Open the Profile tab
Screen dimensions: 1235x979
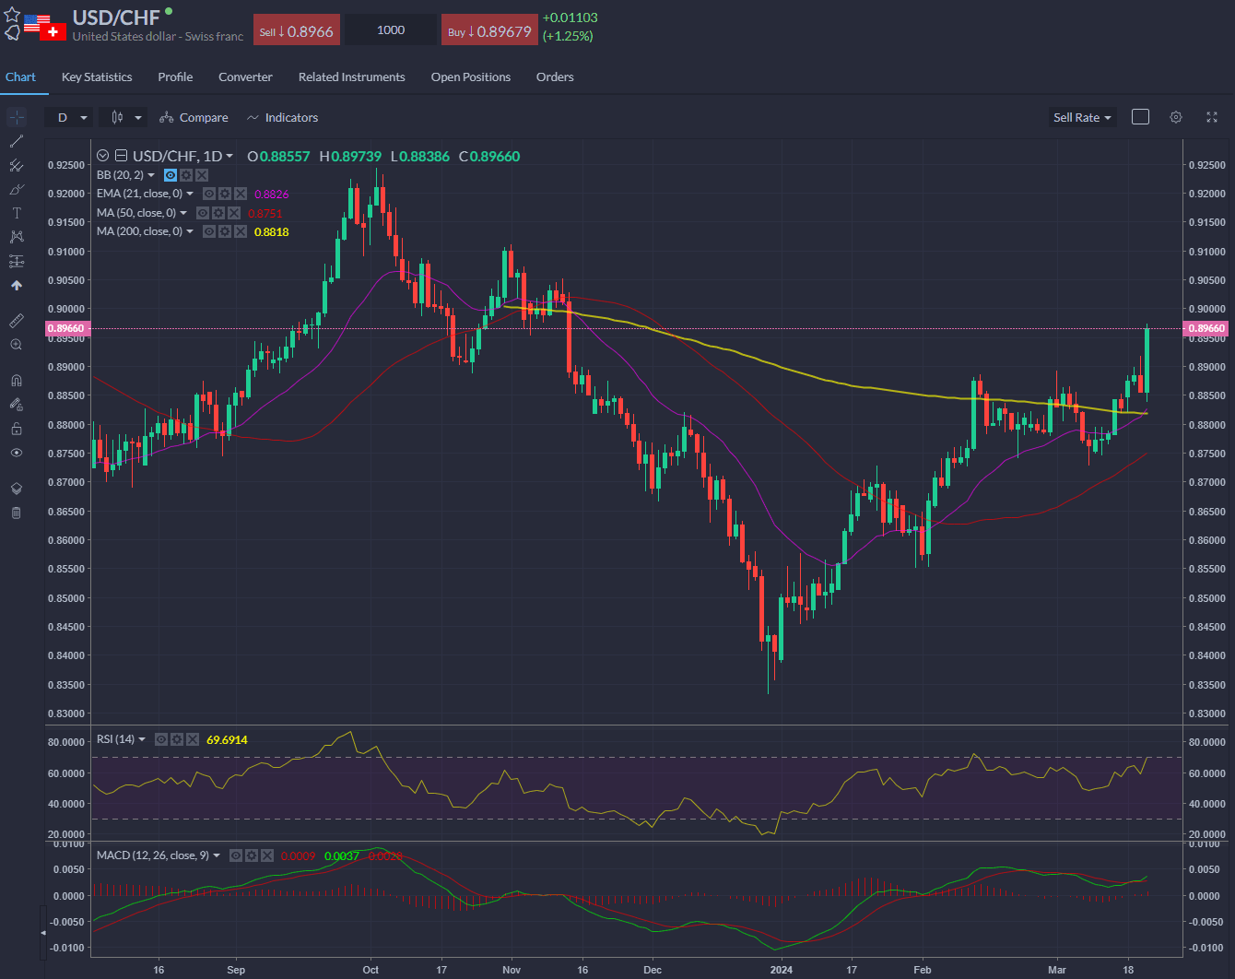pos(175,77)
